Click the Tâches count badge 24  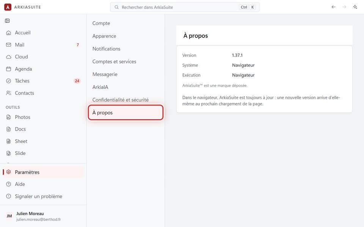coord(77,81)
